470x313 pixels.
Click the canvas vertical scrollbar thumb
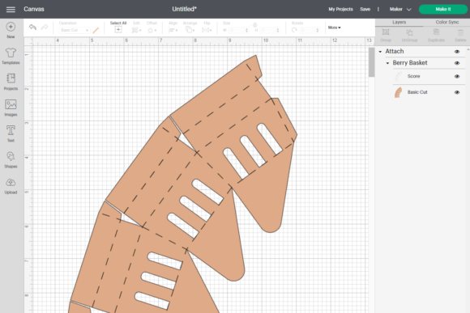pos(371,62)
